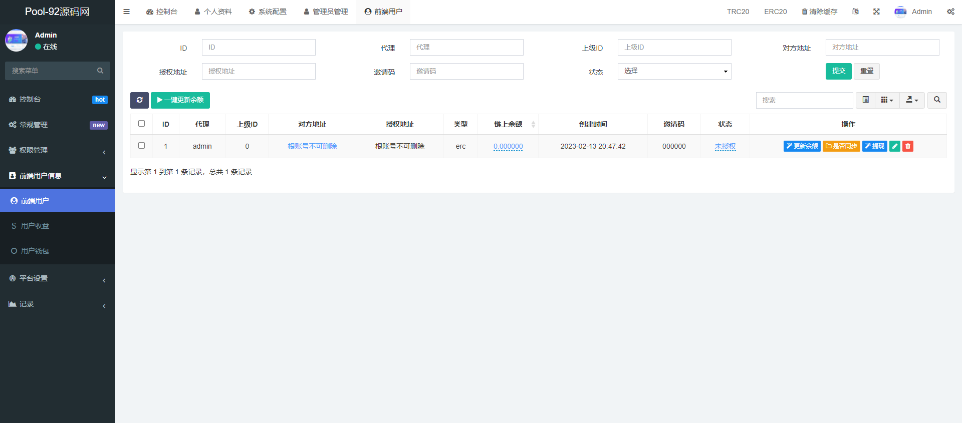
Task: Click the magnifier search button beside table toolbar
Action: coord(936,100)
